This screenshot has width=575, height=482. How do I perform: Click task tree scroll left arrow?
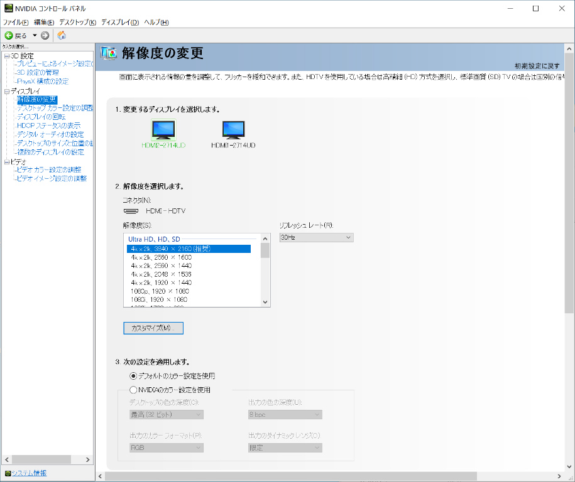7,459
